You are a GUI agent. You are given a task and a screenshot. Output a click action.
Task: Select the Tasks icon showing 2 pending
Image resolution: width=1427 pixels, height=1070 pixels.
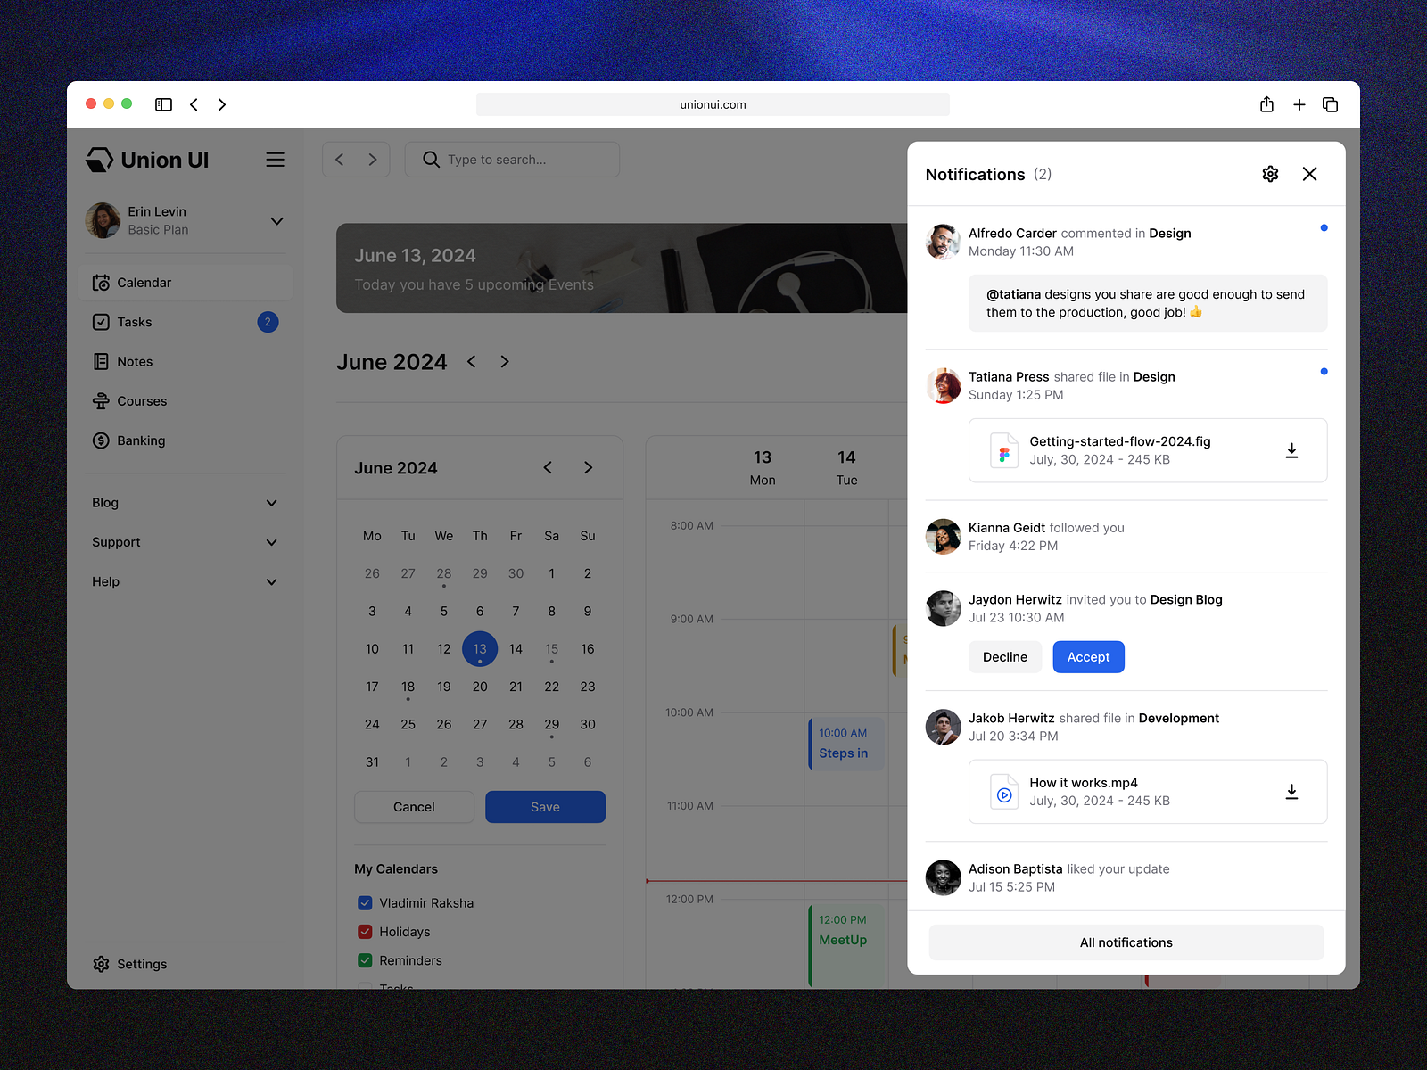click(x=102, y=322)
